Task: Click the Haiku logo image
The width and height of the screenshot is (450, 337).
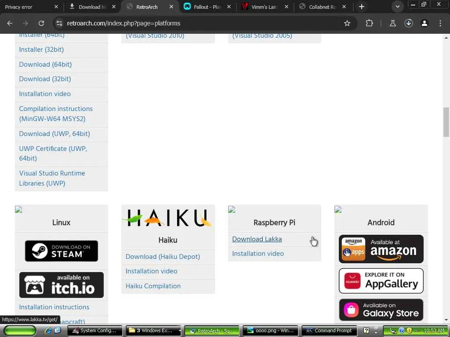Action: [167, 218]
